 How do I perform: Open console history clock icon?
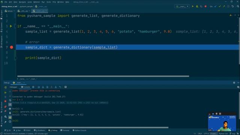coord(10,121)
